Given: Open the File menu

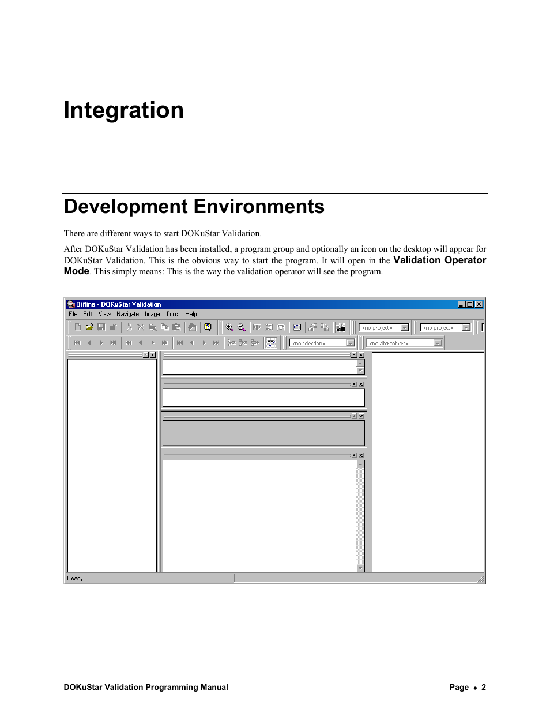Looking at the screenshot, I should tap(73, 315).
